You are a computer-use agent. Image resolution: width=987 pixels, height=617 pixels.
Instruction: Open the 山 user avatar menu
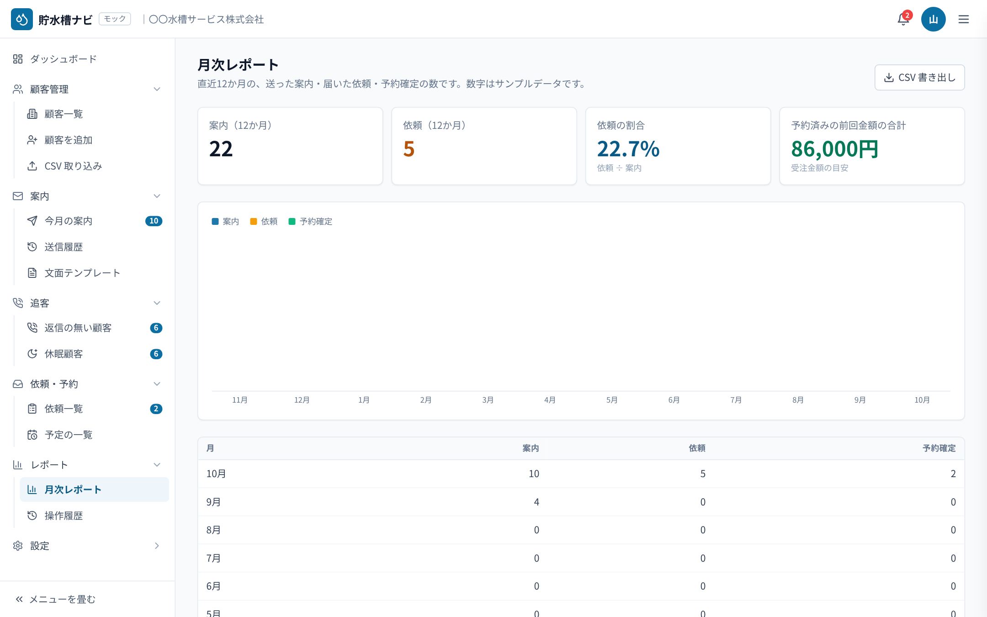click(933, 19)
